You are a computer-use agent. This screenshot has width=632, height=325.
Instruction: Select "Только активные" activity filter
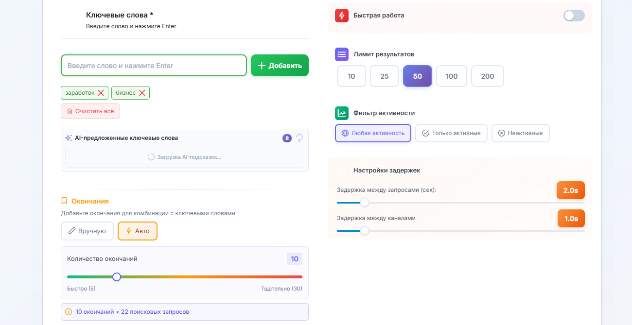(451, 133)
